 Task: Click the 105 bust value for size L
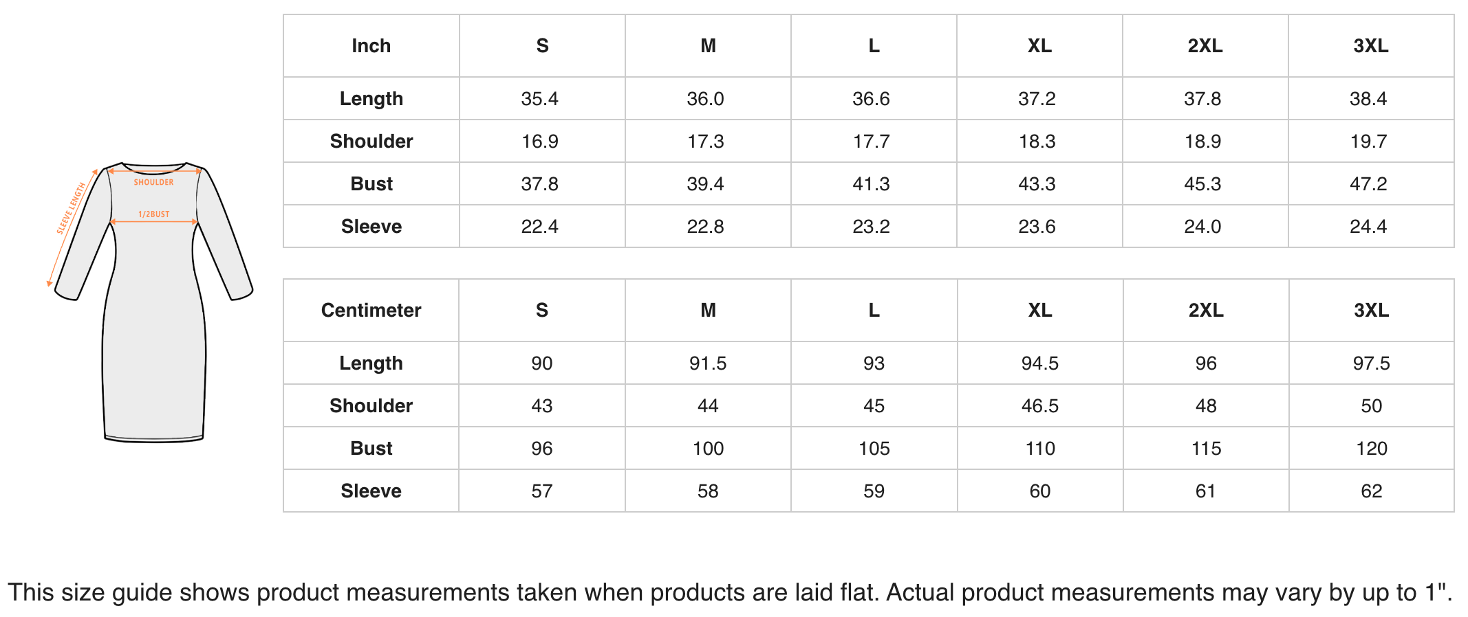pyautogui.click(x=874, y=449)
